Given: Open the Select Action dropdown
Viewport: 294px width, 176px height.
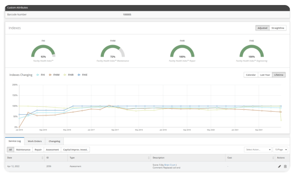Looking at the screenshot, I should coord(257,149).
